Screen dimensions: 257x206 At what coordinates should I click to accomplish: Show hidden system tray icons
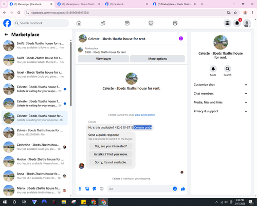tap(216, 202)
